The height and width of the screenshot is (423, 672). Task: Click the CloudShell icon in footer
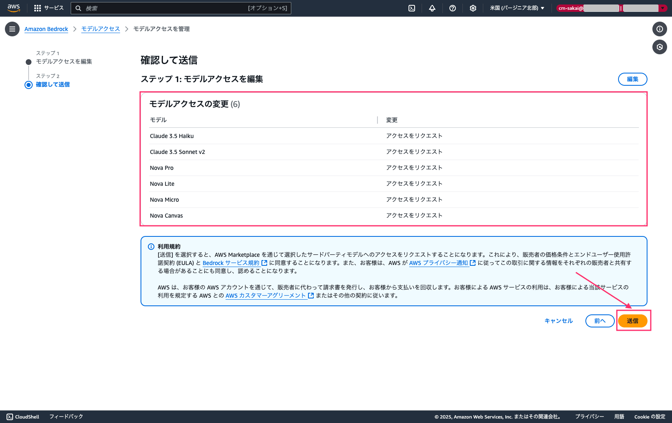tap(10, 417)
